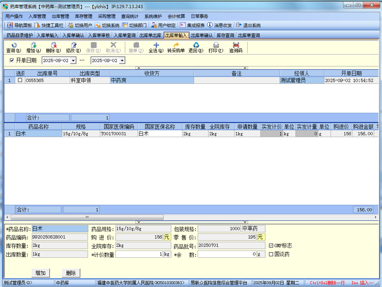Click the scrollbar right arrow of detail grid
This screenshot has width=382, height=287.
[376, 217]
